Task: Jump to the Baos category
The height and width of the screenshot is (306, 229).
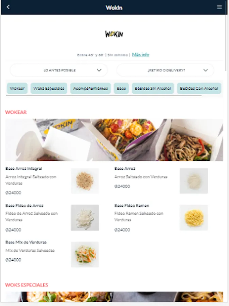Action: (x=121, y=88)
